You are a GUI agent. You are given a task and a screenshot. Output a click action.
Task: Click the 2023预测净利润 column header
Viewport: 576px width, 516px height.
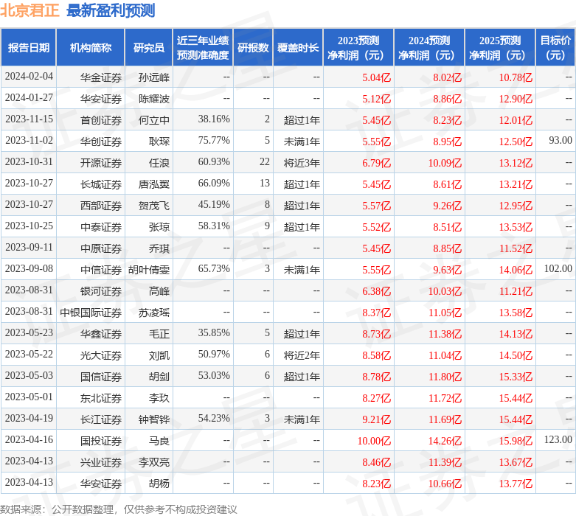point(358,48)
